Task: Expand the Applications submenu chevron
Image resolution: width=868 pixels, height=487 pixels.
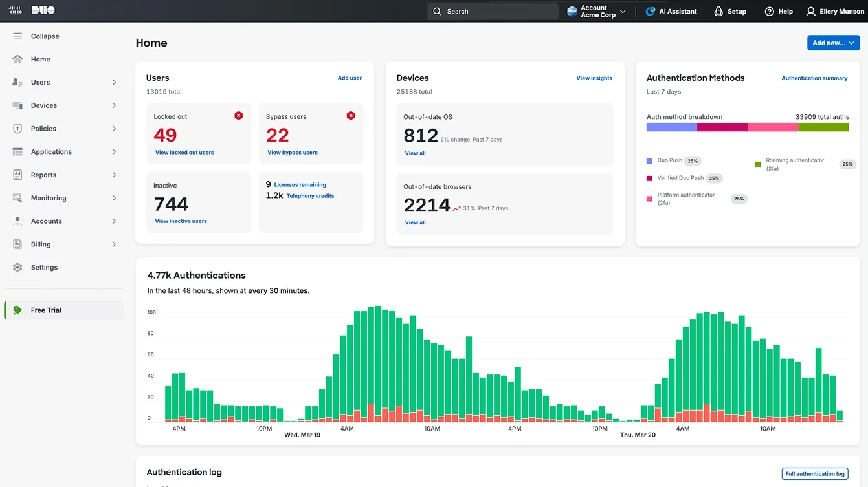Action: pyautogui.click(x=114, y=152)
